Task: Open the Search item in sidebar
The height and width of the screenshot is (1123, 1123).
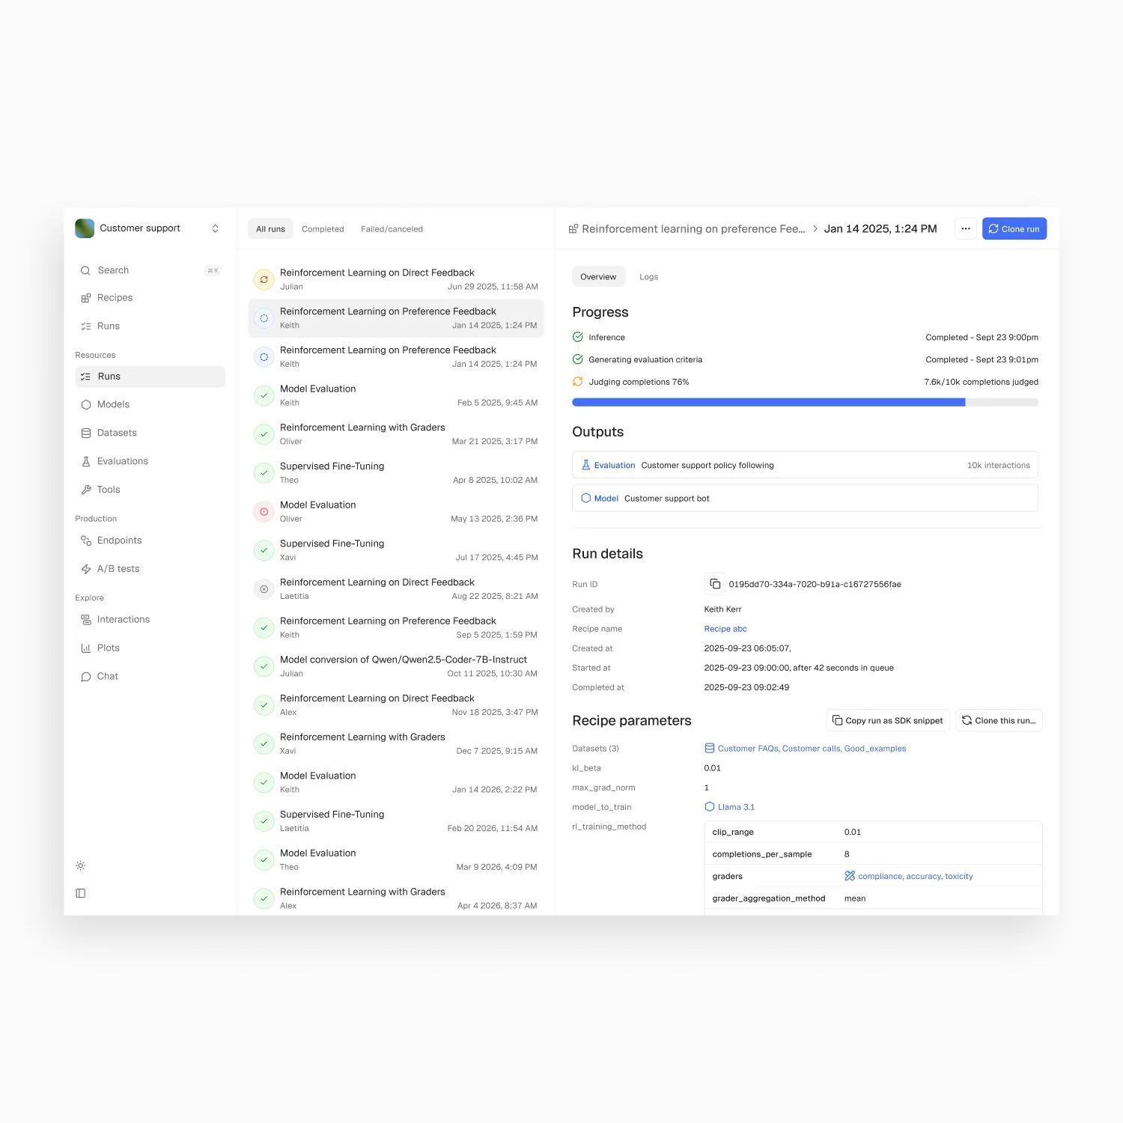Action: (x=150, y=270)
